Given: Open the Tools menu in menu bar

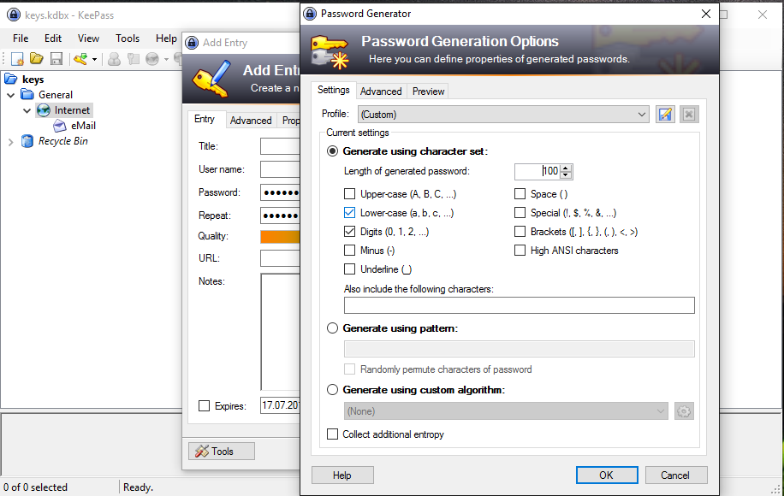Looking at the screenshot, I should click(128, 38).
